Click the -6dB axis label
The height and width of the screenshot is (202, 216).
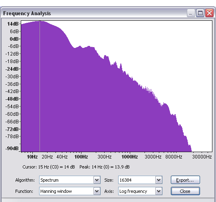13,46
